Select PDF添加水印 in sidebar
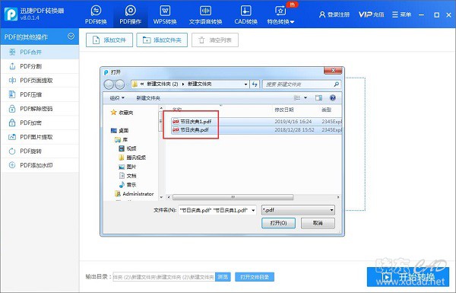Image resolution: width=456 pixels, height=293 pixels. point(40,165)
